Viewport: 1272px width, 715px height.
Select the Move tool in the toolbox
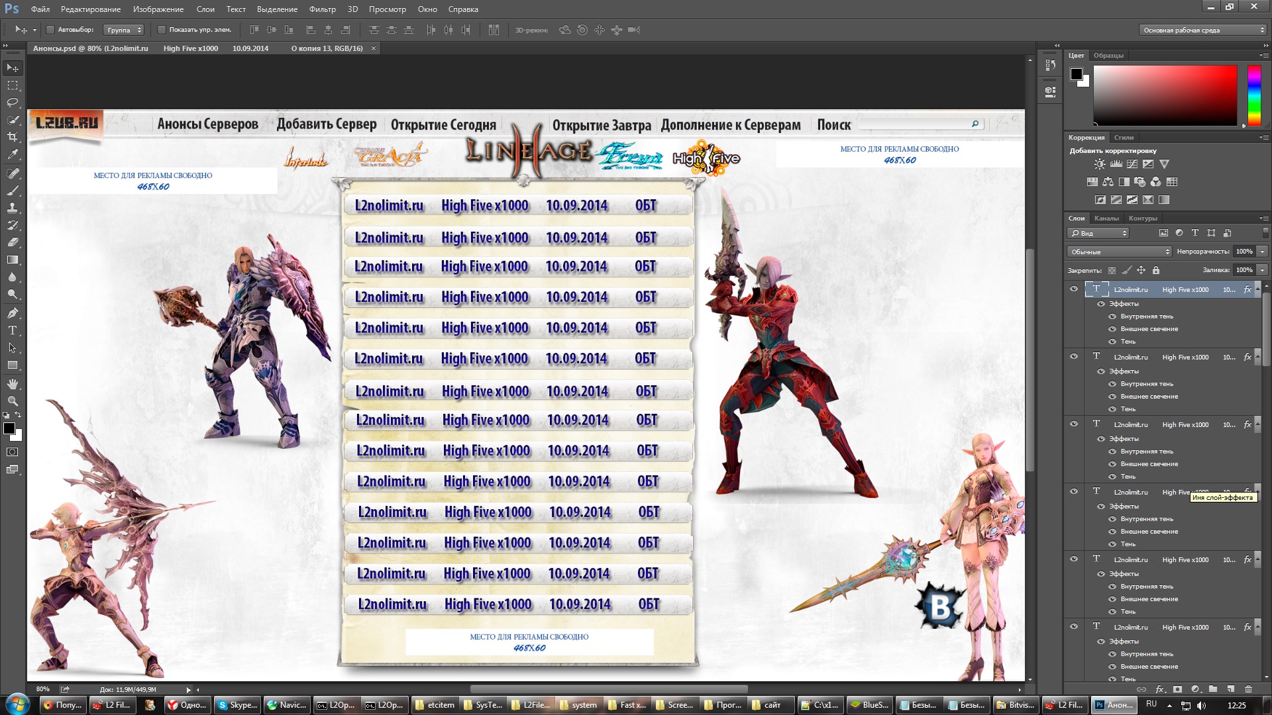point(13,68)
